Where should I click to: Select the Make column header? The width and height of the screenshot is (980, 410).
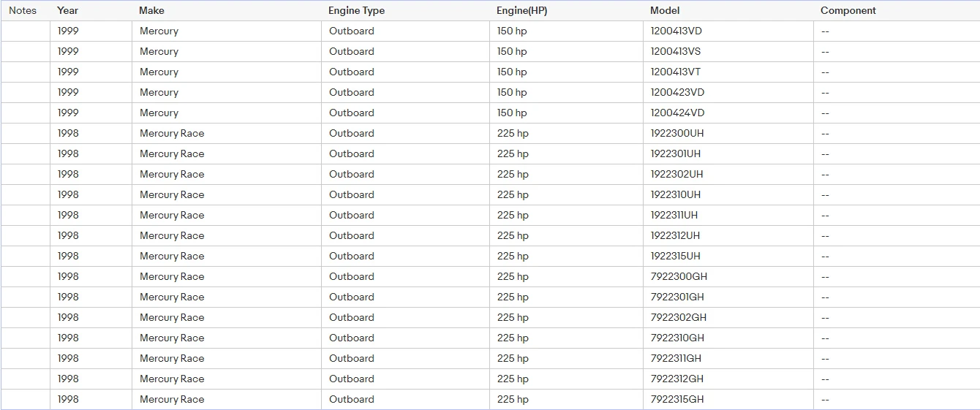pyautogui.click(x=151, y=11)
